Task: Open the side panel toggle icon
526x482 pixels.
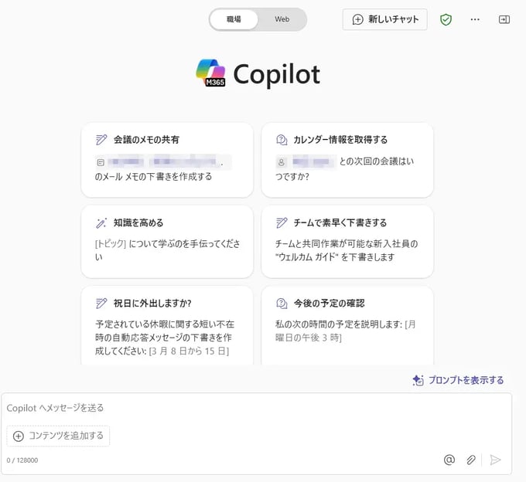Action: pos(504,20)
